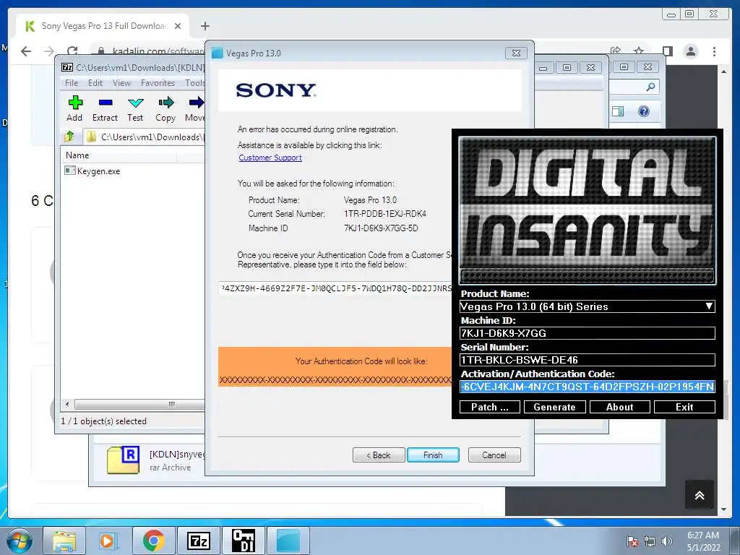Switch to 7-Zip in the taskbar
The width and height of the screenshot is (740, 555).
coord(198,541)
